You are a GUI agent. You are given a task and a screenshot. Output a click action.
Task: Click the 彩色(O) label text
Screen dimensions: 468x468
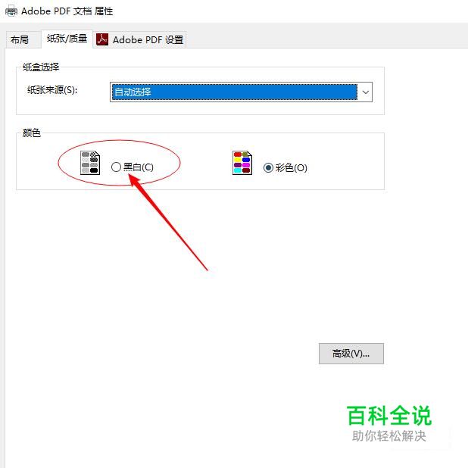pos(292,168)
